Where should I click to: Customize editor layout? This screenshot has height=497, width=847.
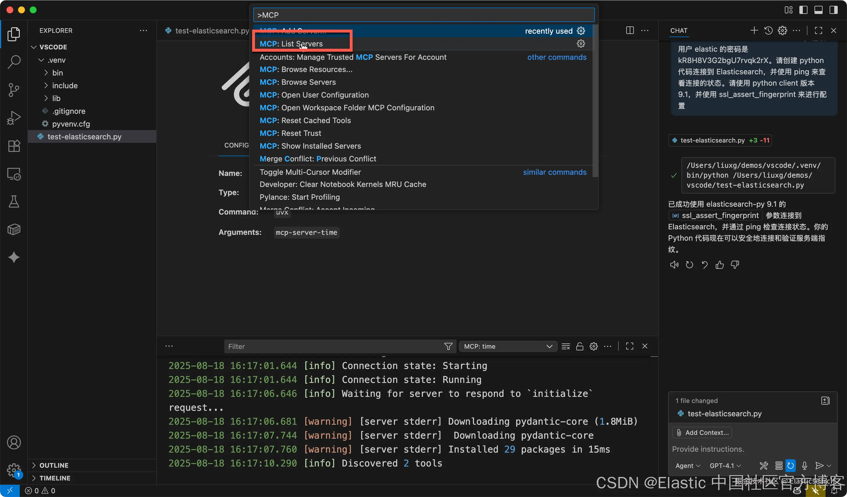tap(789, 10)
